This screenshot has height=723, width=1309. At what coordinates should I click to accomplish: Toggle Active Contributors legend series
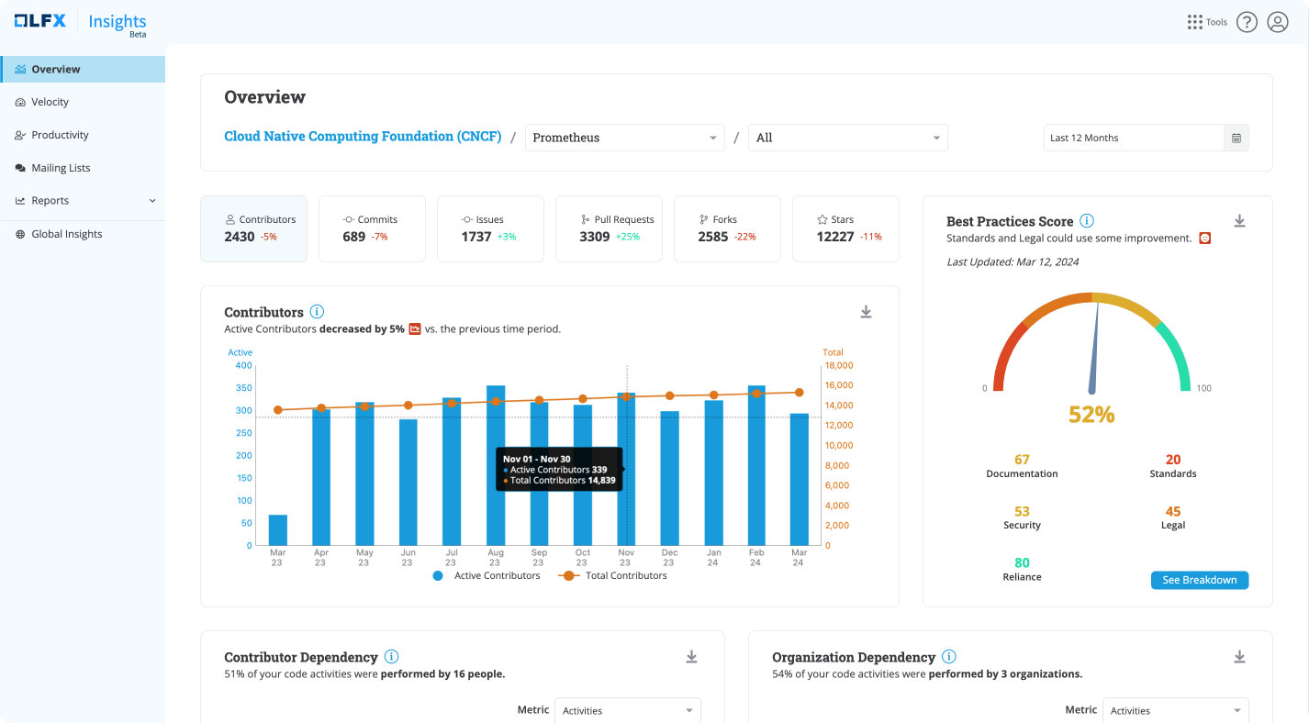(x=487, y=575)
